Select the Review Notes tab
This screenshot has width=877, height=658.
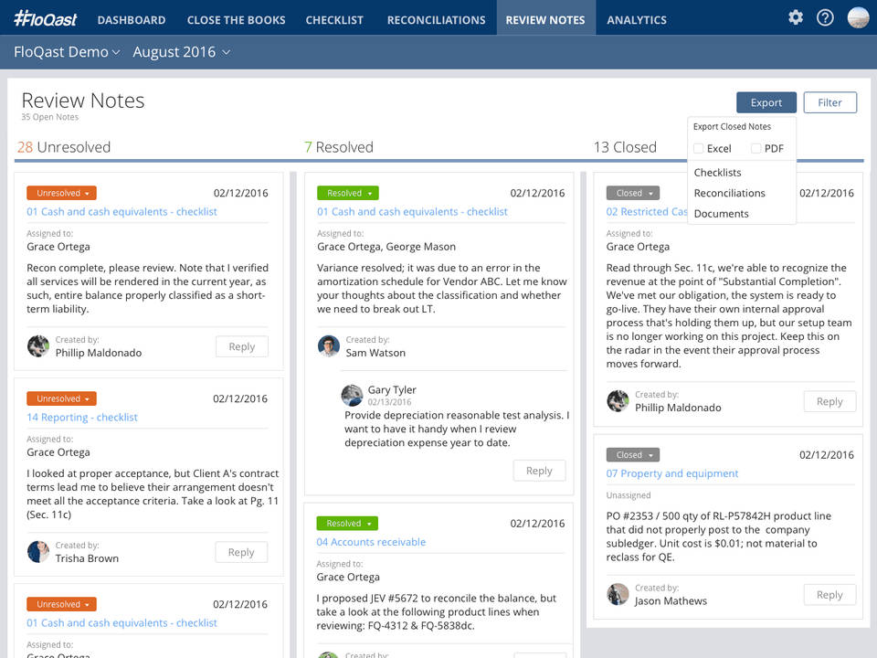(x=545, y=20)
